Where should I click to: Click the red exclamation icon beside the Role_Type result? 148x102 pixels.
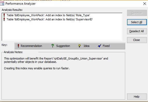[4, 15]
